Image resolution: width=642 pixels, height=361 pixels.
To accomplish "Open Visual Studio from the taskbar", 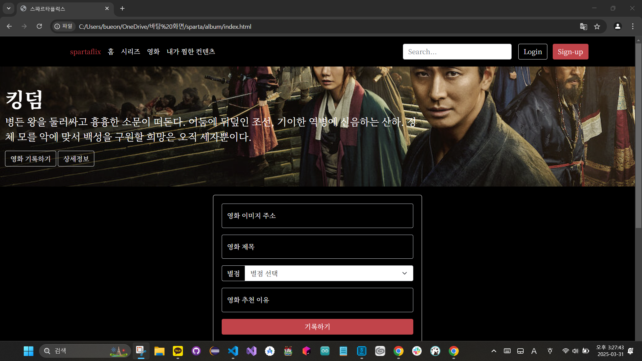I will (251, 351).
